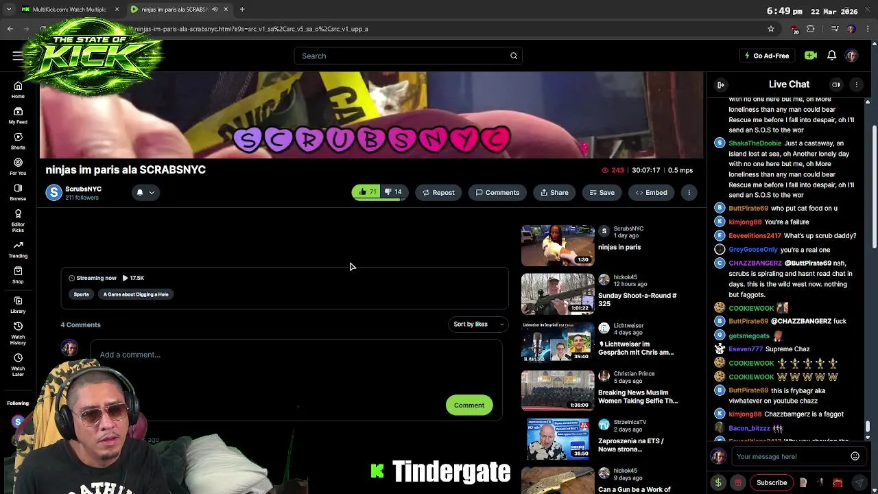Viewport: 878px width, 494px height.
Task: Click the red ad-blocker extension icon
Action: pos(794,29)
